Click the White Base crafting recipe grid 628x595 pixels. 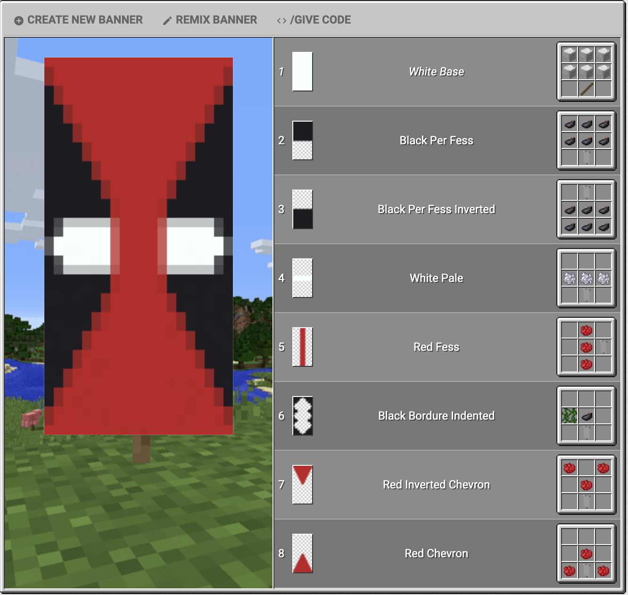click(x=586, y=72)
